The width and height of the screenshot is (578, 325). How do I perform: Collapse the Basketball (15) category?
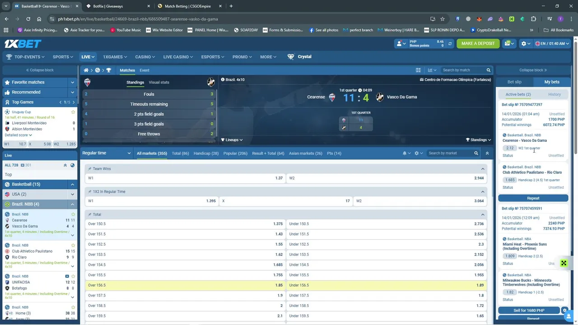72,184
